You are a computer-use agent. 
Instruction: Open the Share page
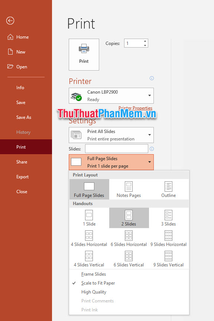[x=26, y=162]
